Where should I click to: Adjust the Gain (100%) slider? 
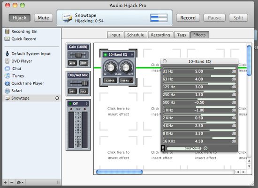click(78, 55)
